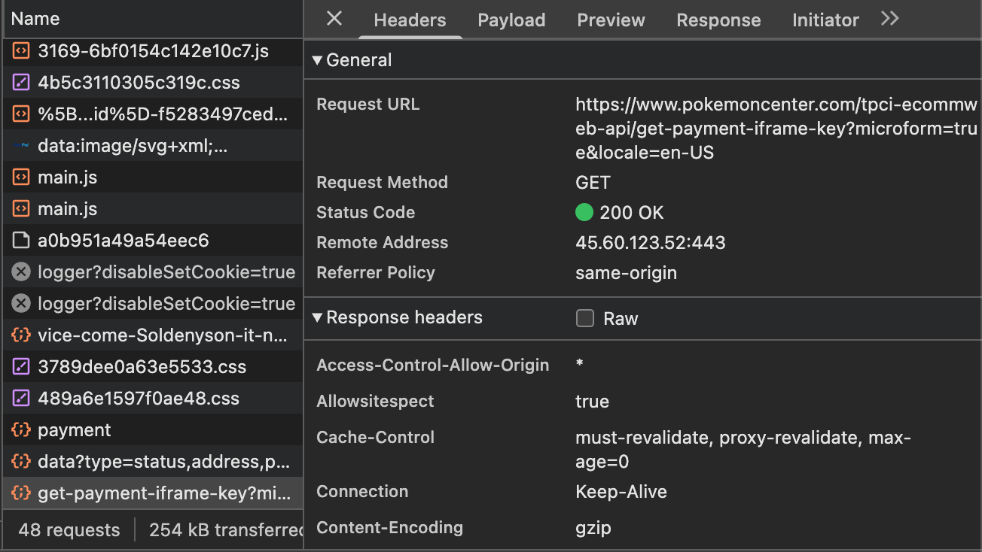Click the CSS icon beside 4b5c3110305c319c.css

tap(21, 83)
